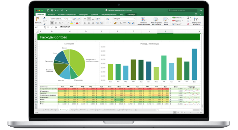The width and height of the screenshot is (238, 130).
Task: Open the Calibri font name dropdown
Action: click(57, 19)
